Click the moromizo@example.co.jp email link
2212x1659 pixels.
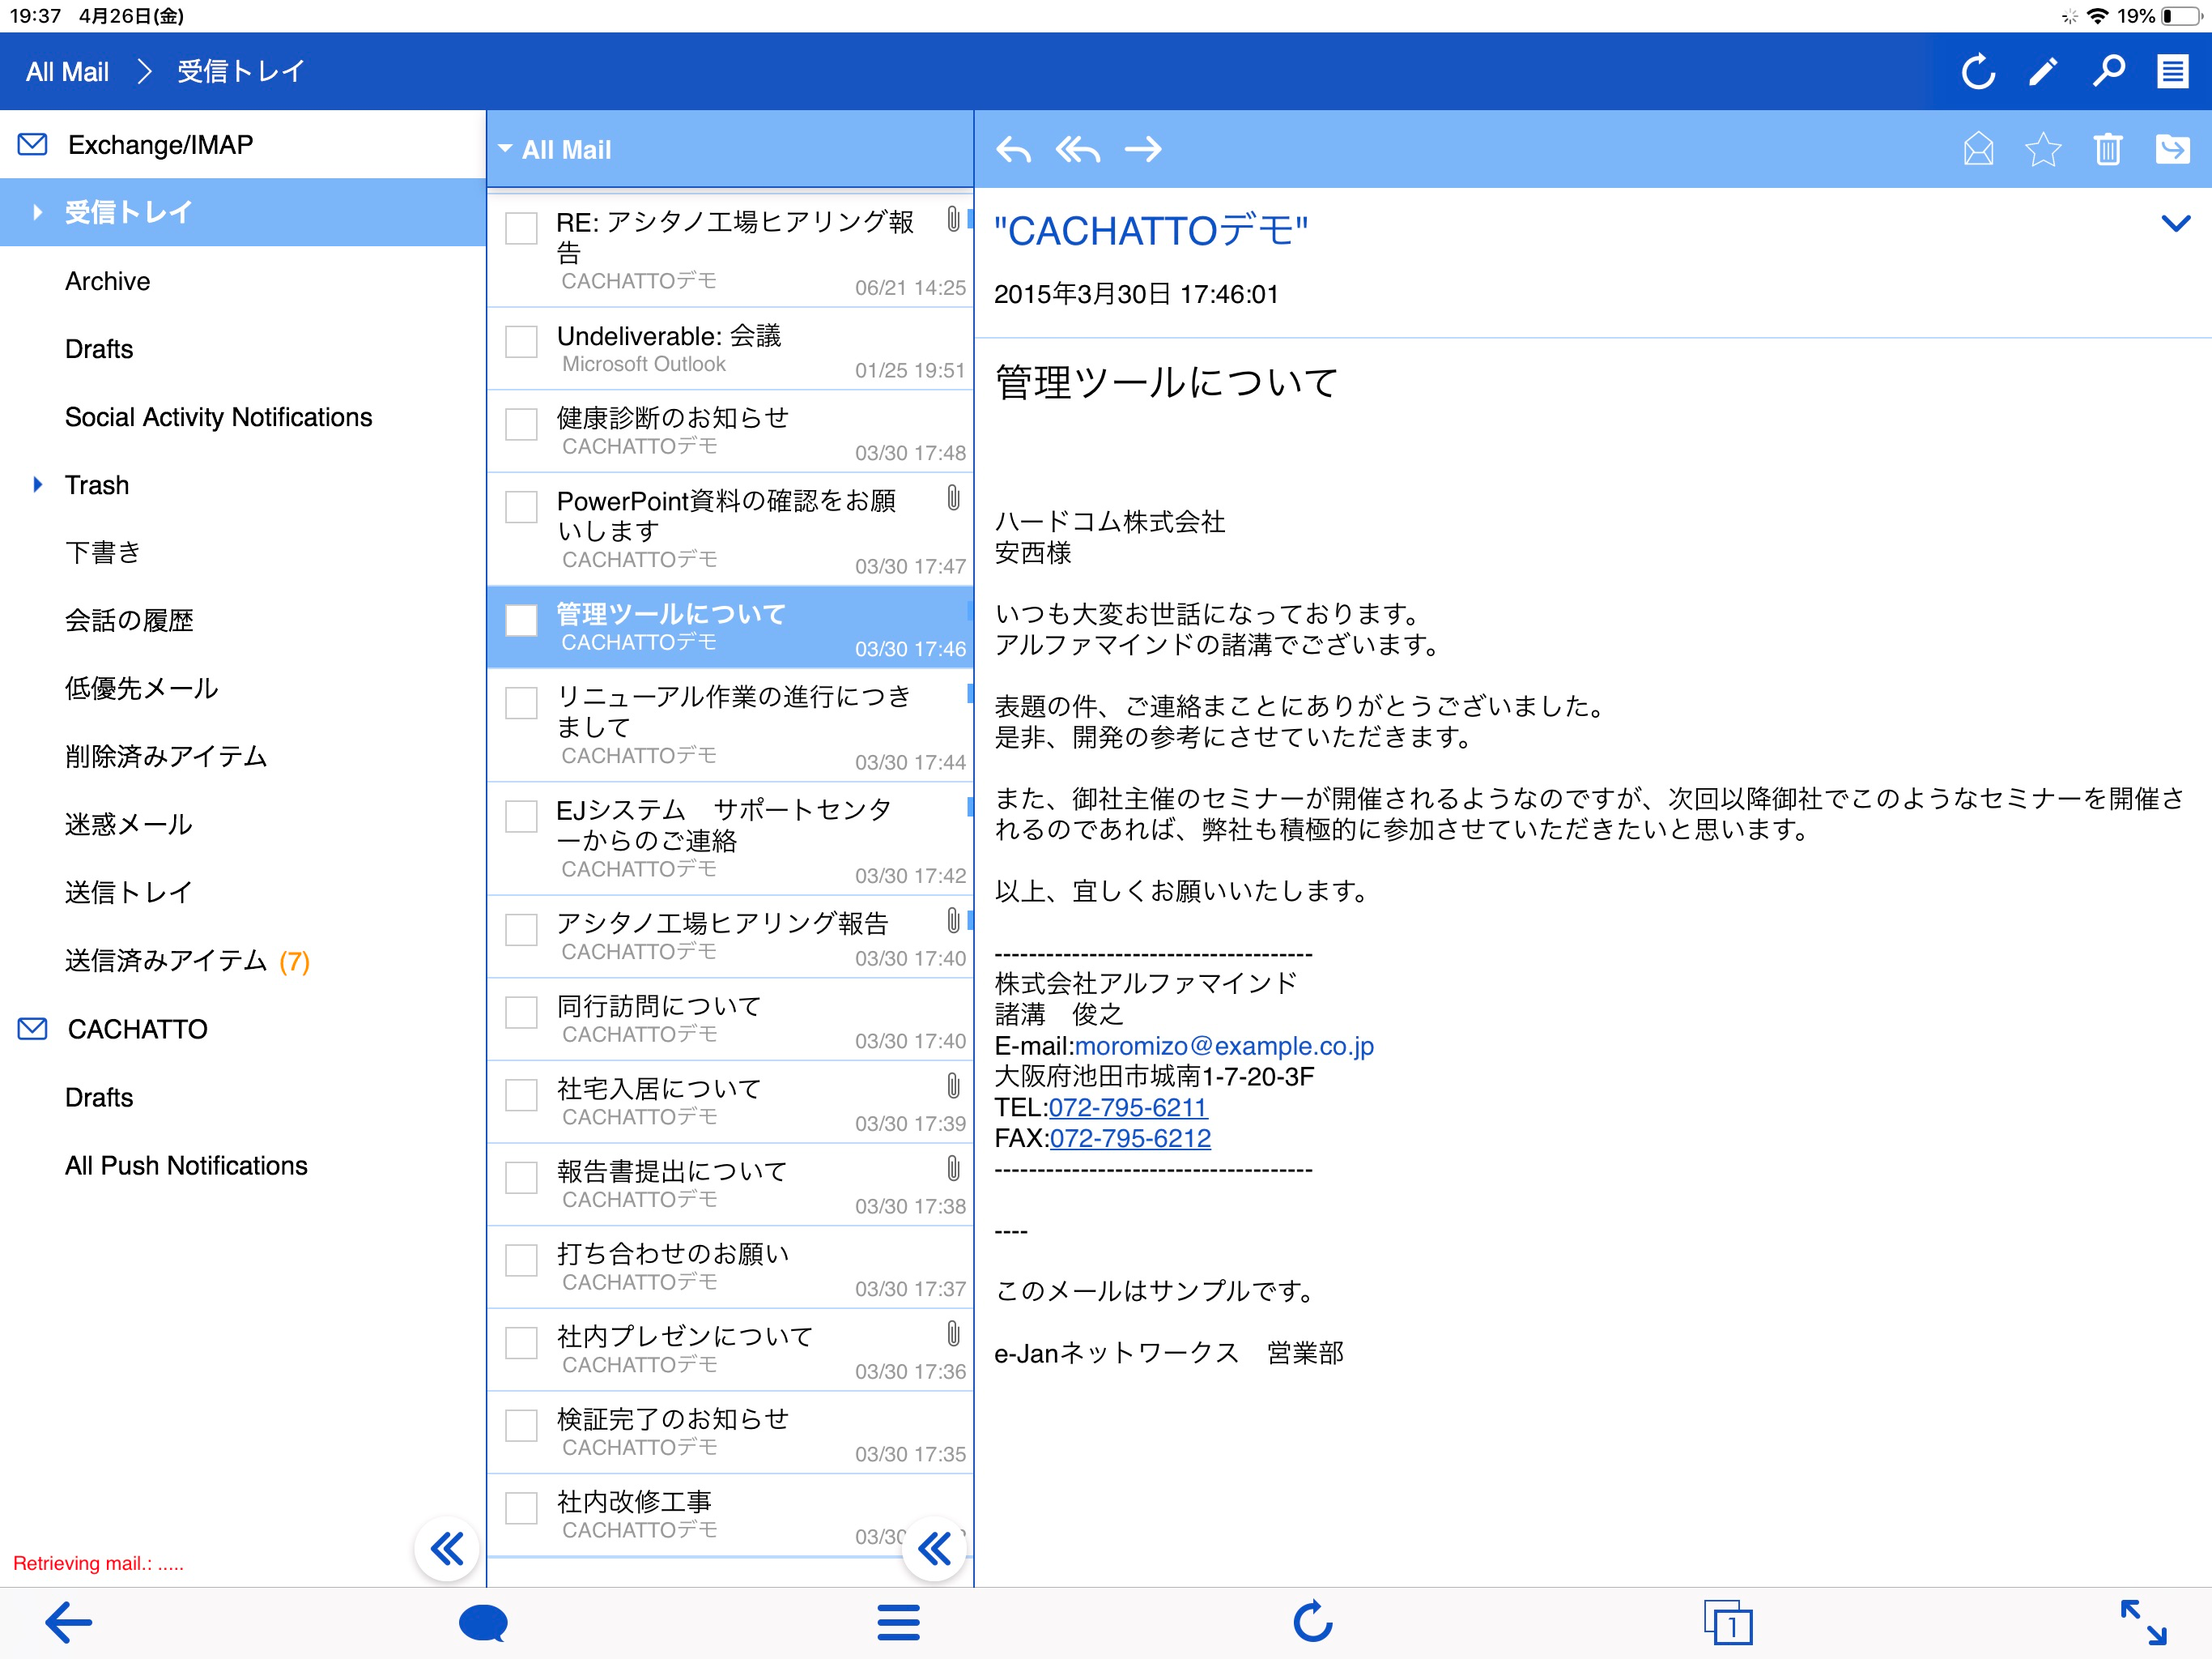1223,1046
